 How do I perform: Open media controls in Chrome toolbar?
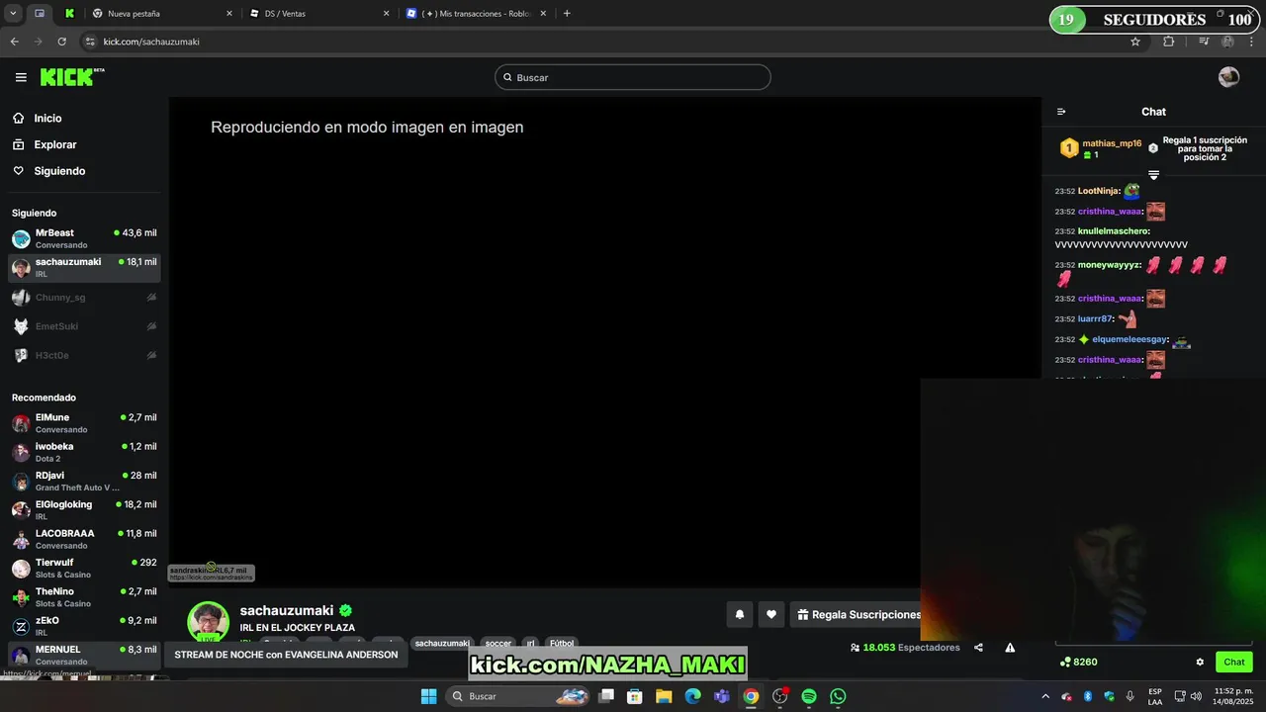click(1204, 42)
